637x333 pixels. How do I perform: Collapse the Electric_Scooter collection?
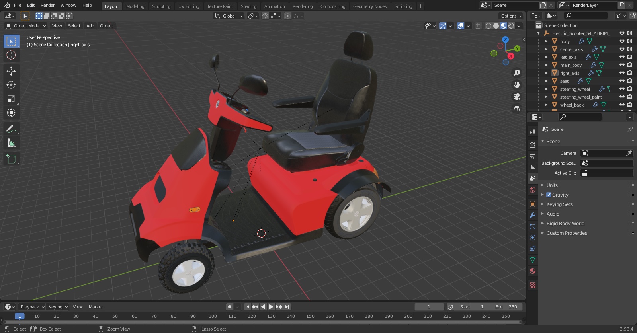point(539,33)
